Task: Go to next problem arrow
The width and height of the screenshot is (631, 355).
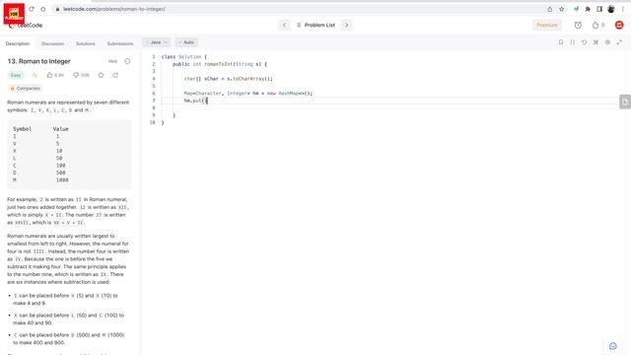Action: click(346, 25)
